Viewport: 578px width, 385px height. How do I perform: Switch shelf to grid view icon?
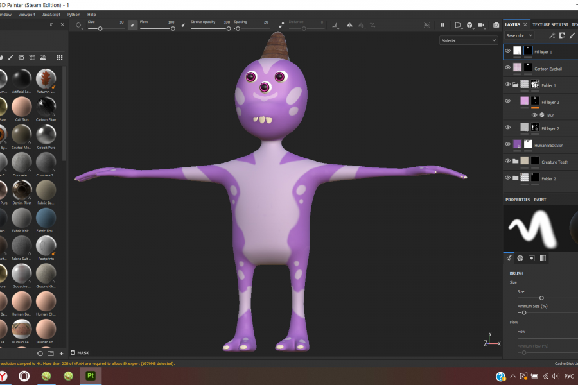click(59, 57)
